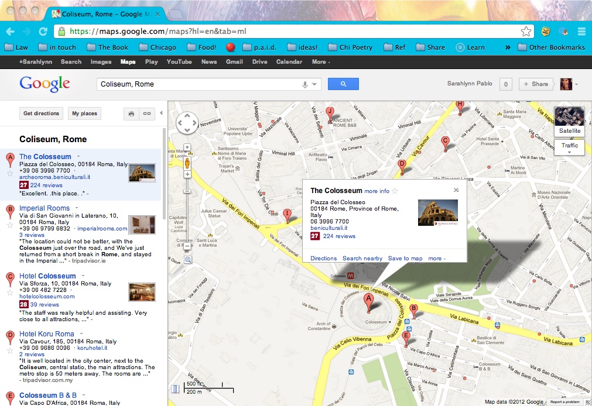Click the Share button

pos(536,84)
